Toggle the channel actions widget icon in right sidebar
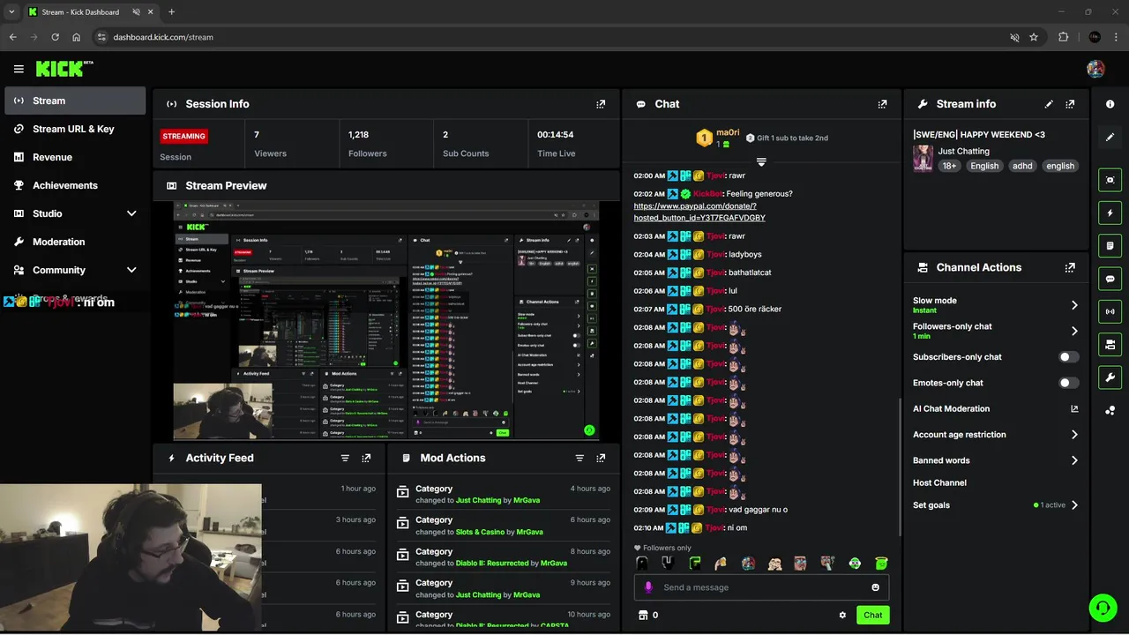 tap(1110, 344)
